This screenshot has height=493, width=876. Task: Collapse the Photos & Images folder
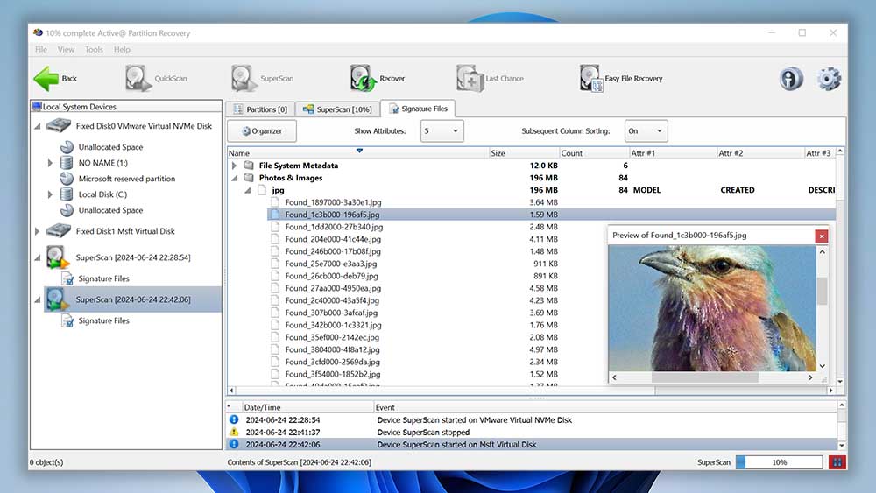point(235,178)
